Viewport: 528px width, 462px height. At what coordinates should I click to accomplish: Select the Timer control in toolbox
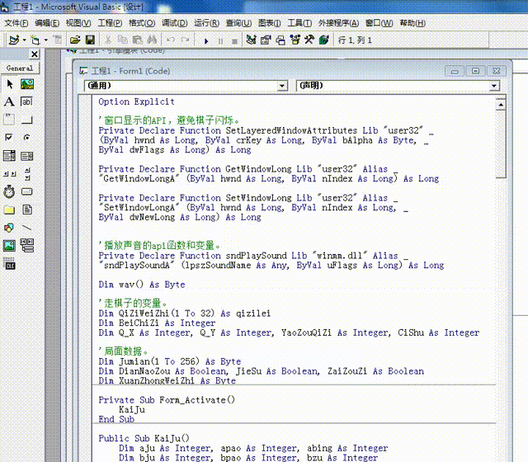coord(9,191)
